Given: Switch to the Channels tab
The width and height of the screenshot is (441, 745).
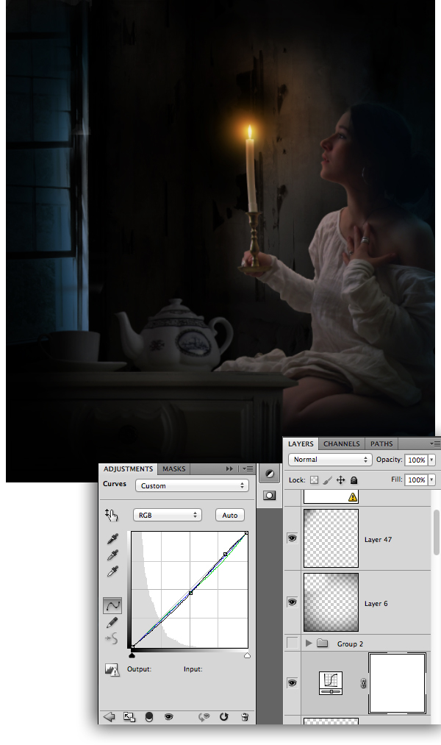Looking at the screenshot, I should [x=341, y=443].
